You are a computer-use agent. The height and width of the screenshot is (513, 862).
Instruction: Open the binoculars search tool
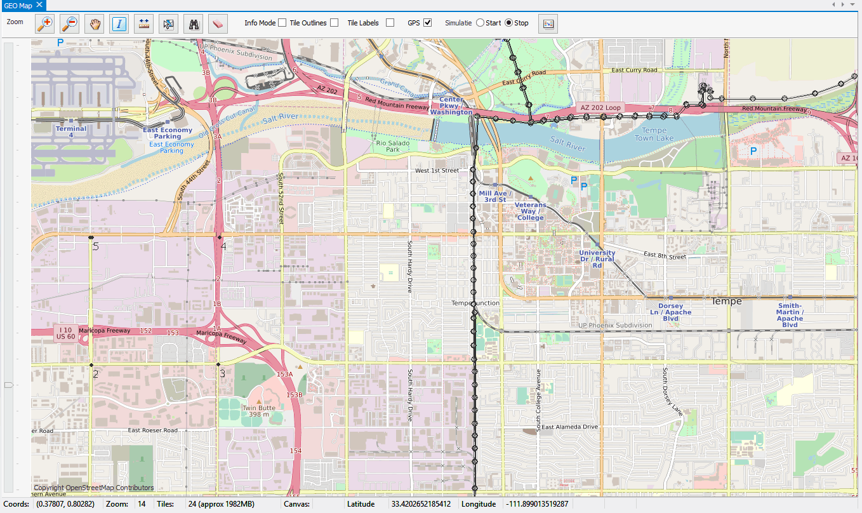(x=193, y=23)
